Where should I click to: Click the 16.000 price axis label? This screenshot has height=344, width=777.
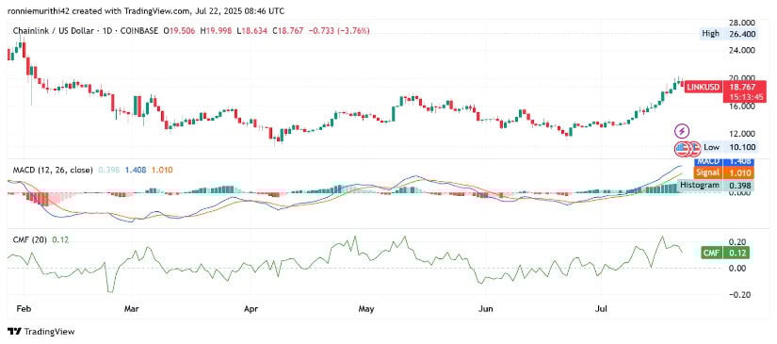[x=741, y=106]
